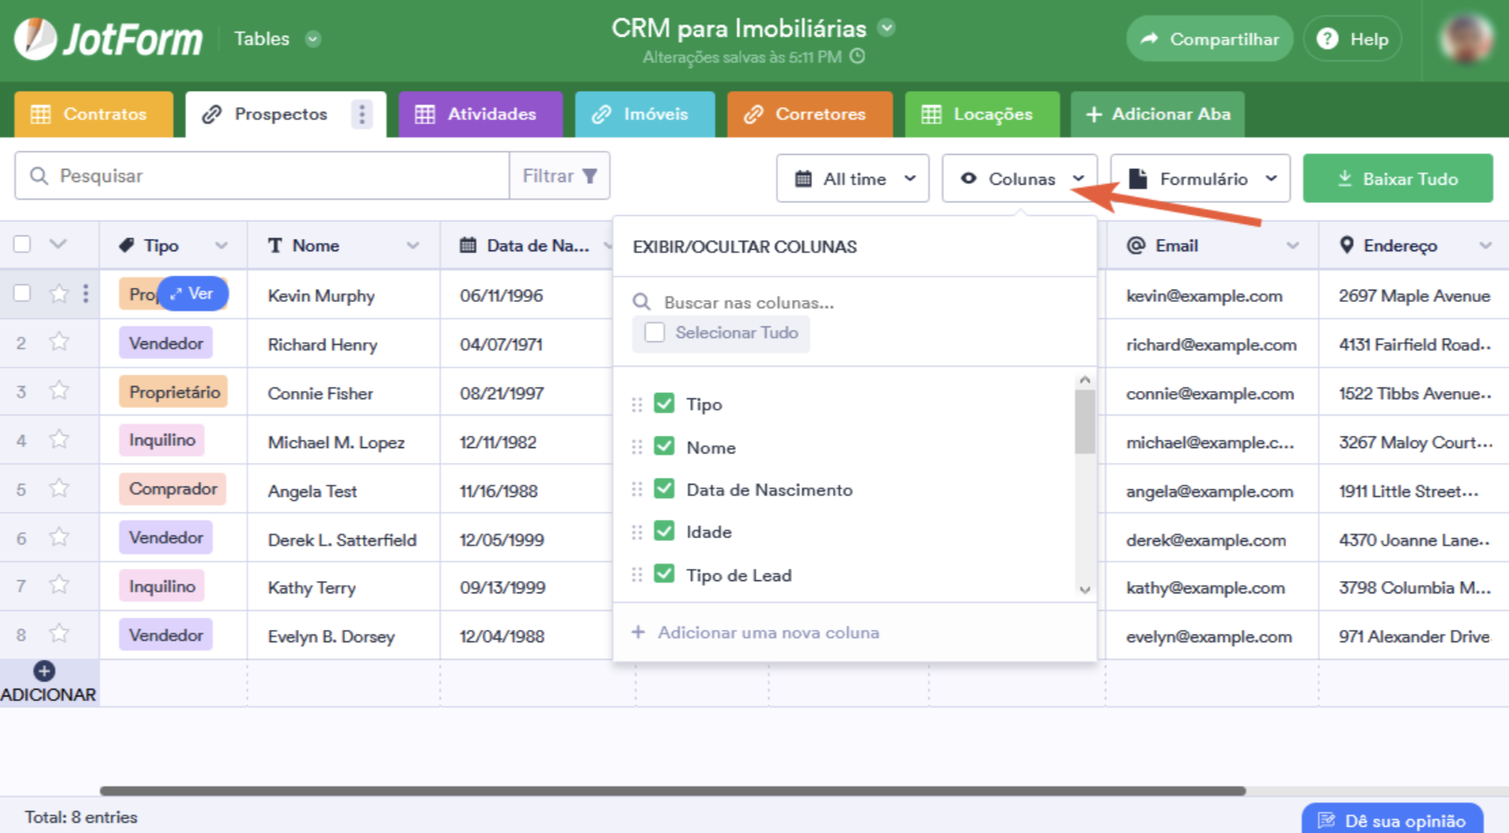Open the Help button
The height and width of the screenshot is (833, 1509).
tap(1353, 38)
